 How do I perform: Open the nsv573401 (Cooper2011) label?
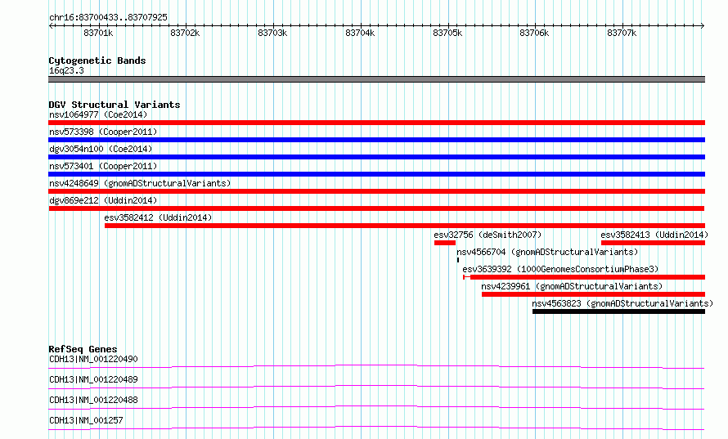(103, 166)
